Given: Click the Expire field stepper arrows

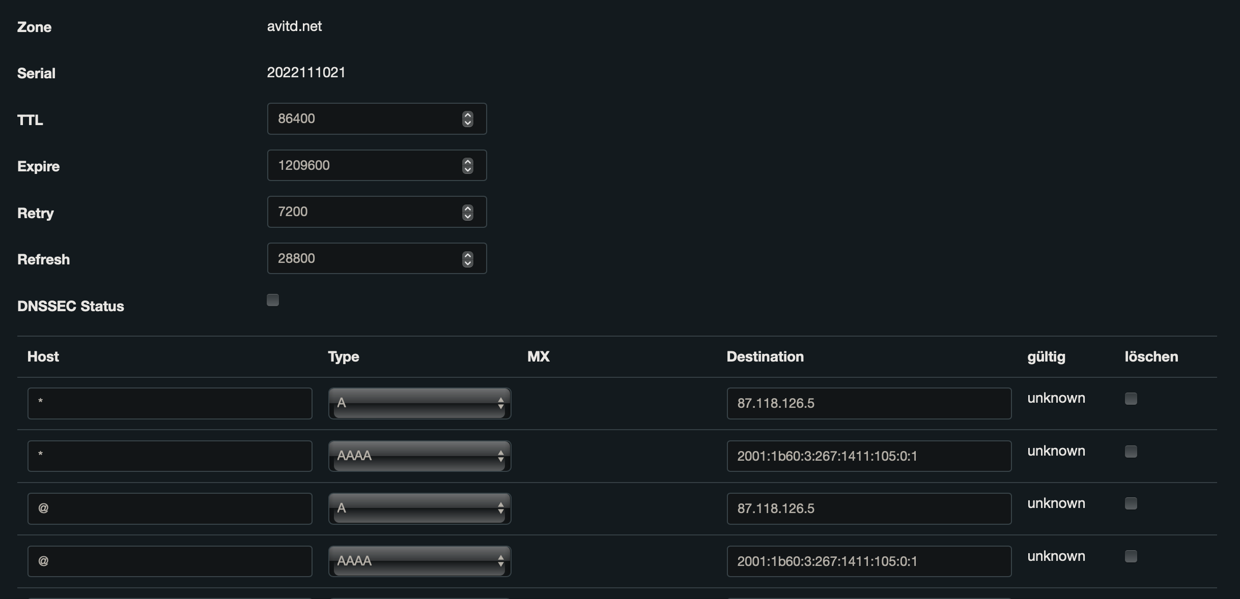Looking at the screenshot, I should click(x=467, y=166).
